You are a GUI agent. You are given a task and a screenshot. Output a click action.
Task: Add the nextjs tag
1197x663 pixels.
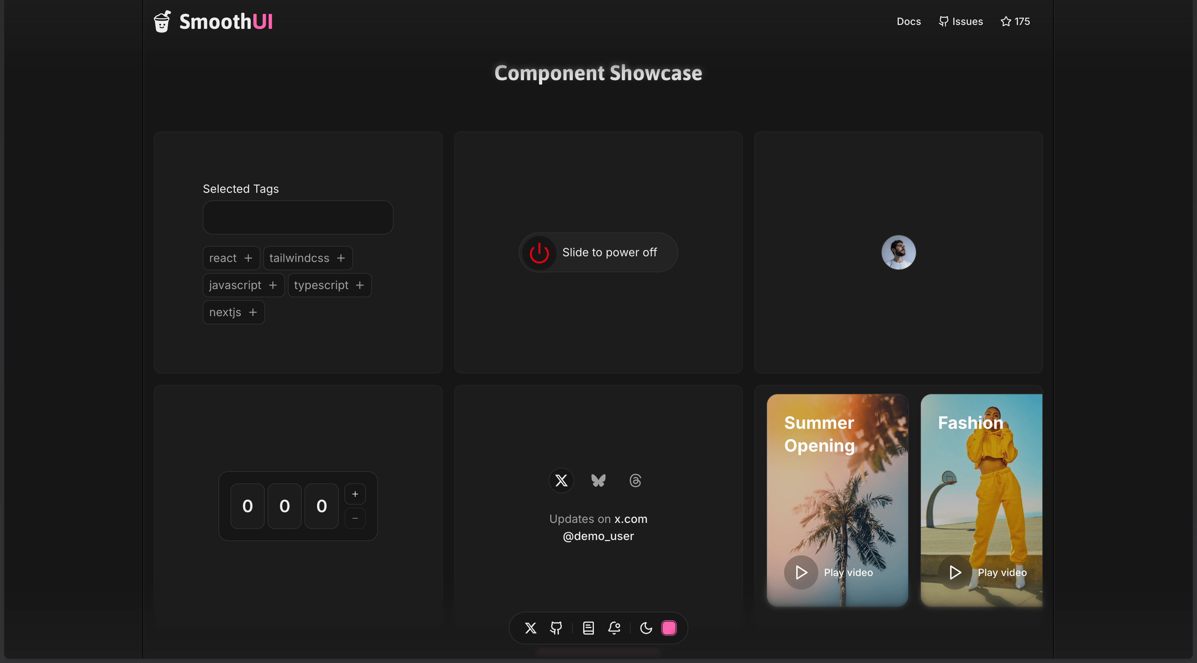pos(233,313)
